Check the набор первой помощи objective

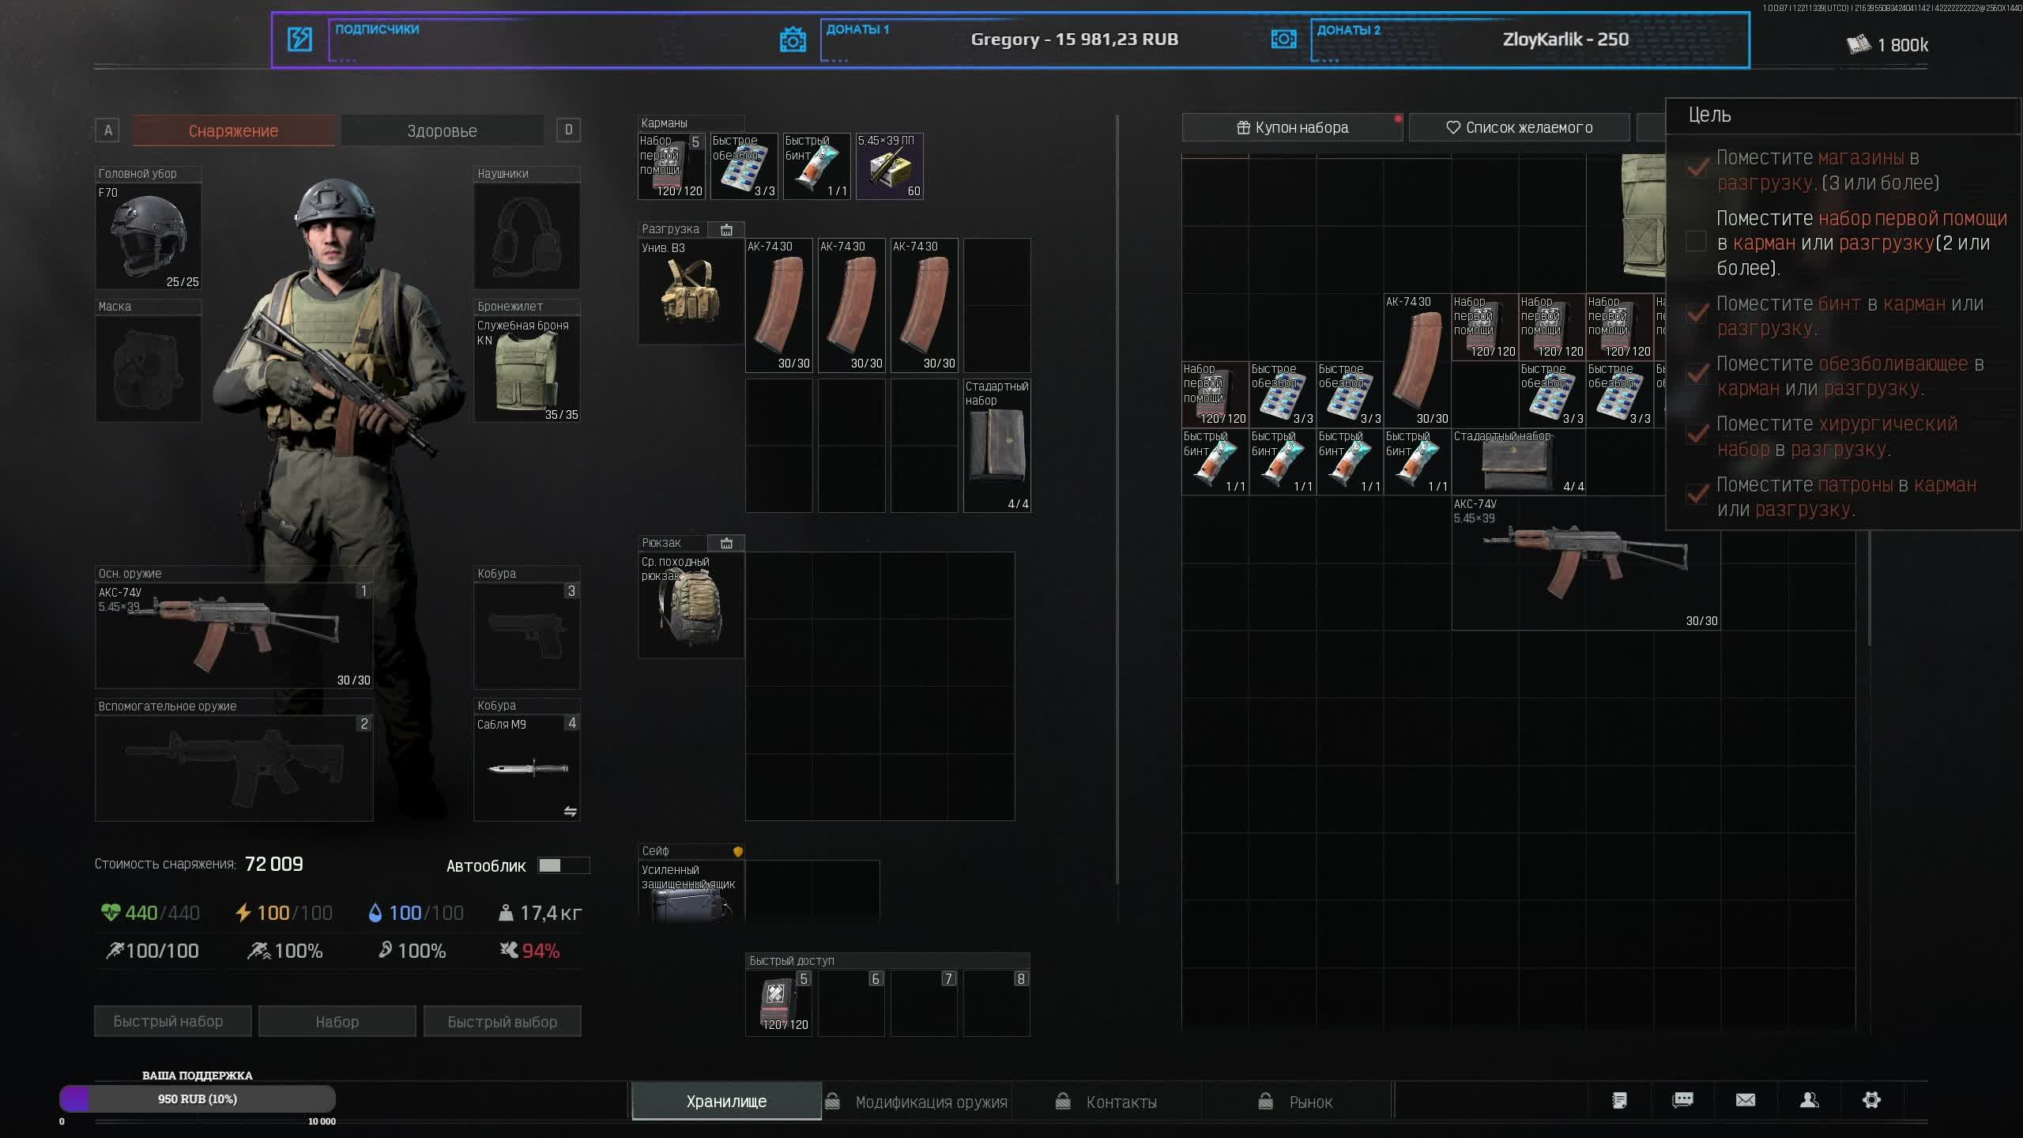click(x=1696, y=242)
